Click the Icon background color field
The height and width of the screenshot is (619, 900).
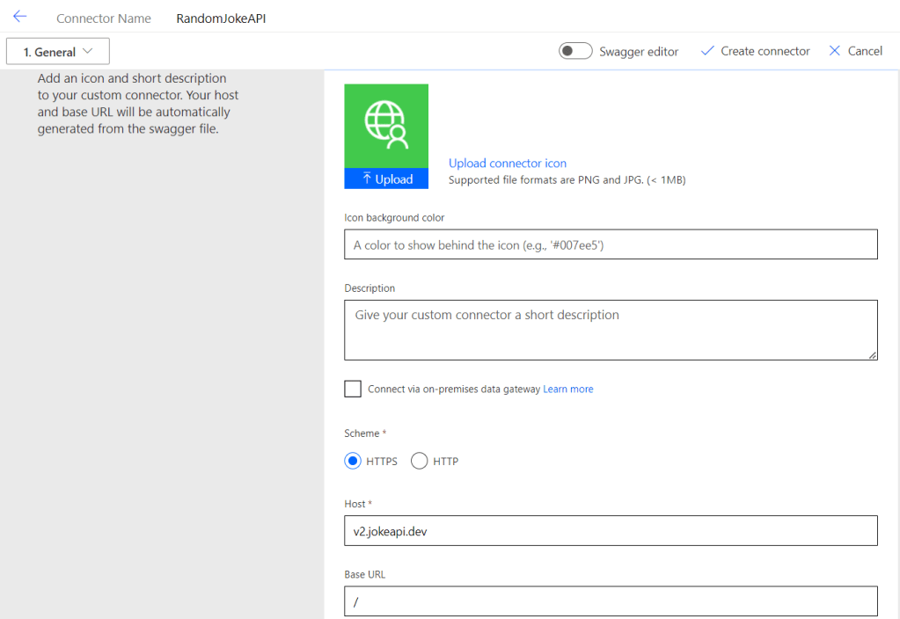[611, 244]
